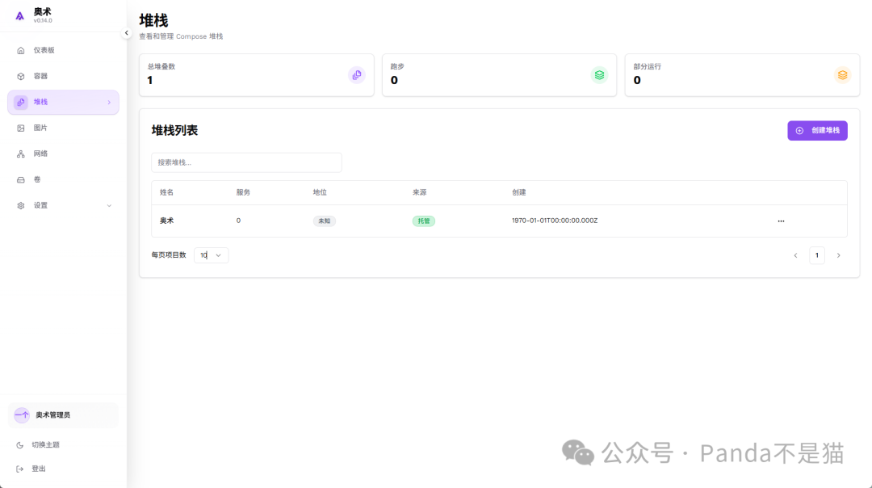Expand the 设置 submenu chevron
Viewport: 872px width, 488px height.
(109, 206)
